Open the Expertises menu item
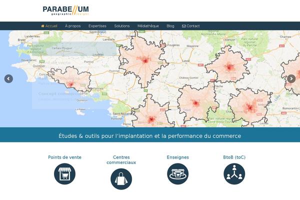Viewport: 300px width, 200px height. (x=97, y=26)
